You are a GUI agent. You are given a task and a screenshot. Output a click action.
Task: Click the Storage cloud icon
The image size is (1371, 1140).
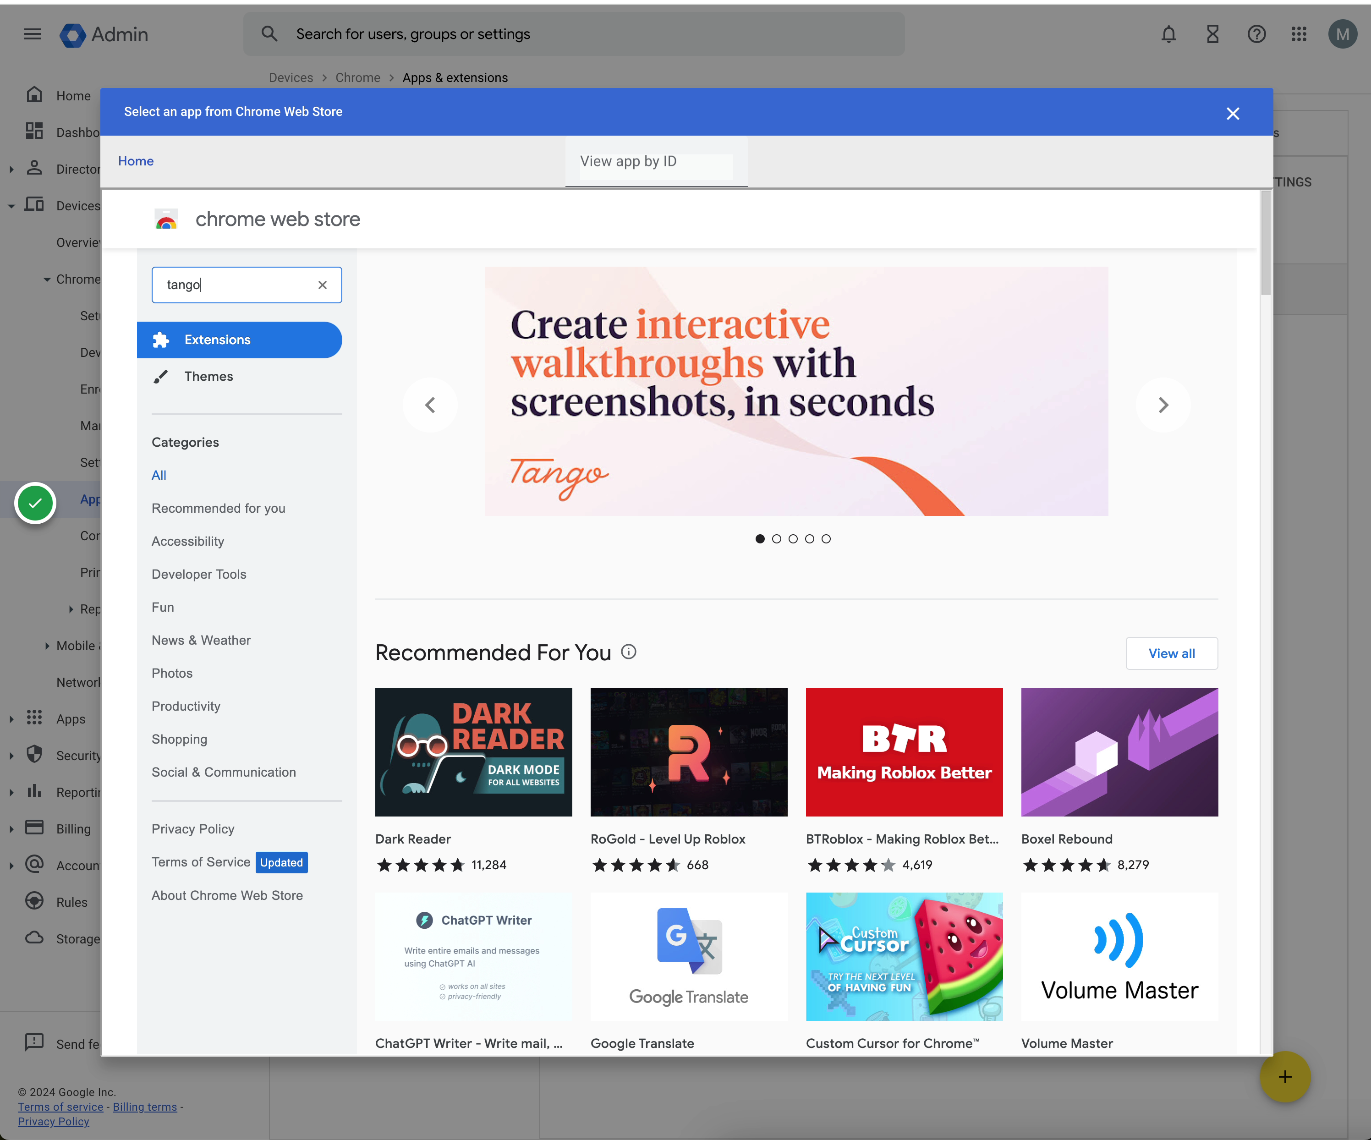(34, 937)
